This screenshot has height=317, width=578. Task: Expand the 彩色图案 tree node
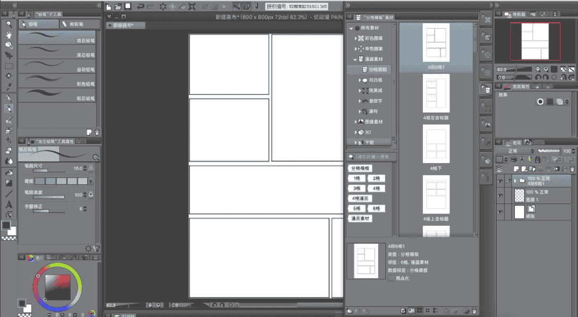click(x=356, y=38)
